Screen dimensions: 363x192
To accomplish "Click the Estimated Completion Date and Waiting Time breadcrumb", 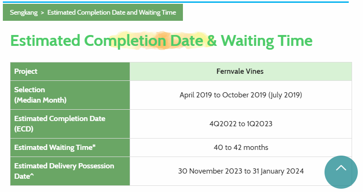I will pyautogui.click(x=112, y=12).
